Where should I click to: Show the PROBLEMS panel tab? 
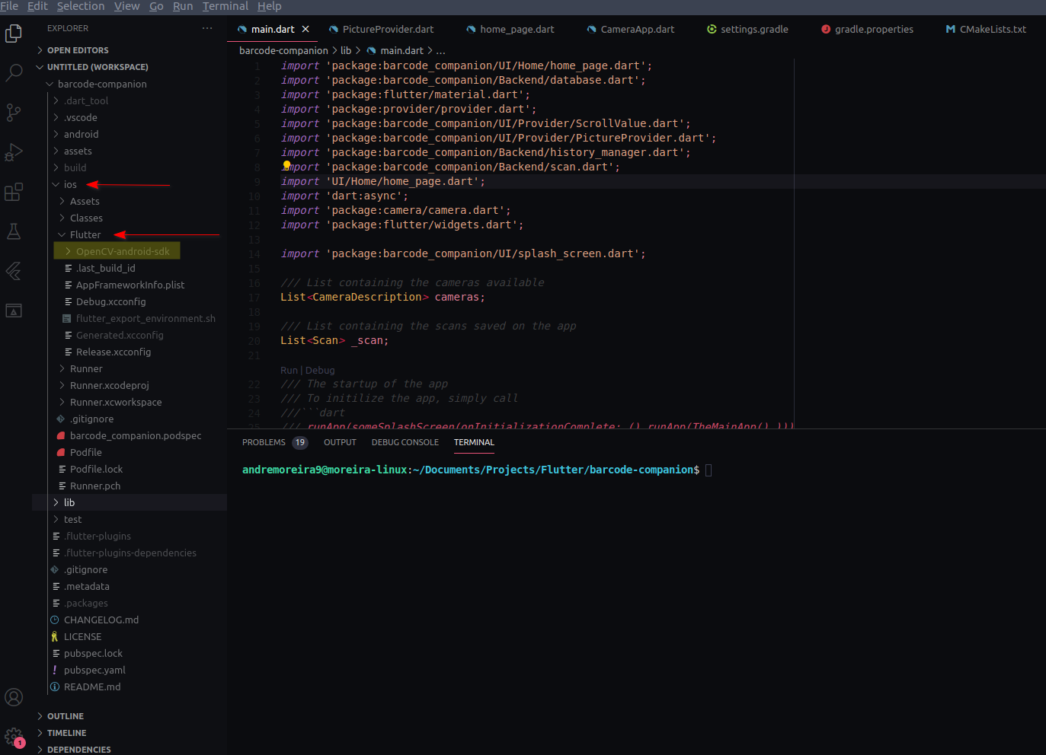pos(264,442)
